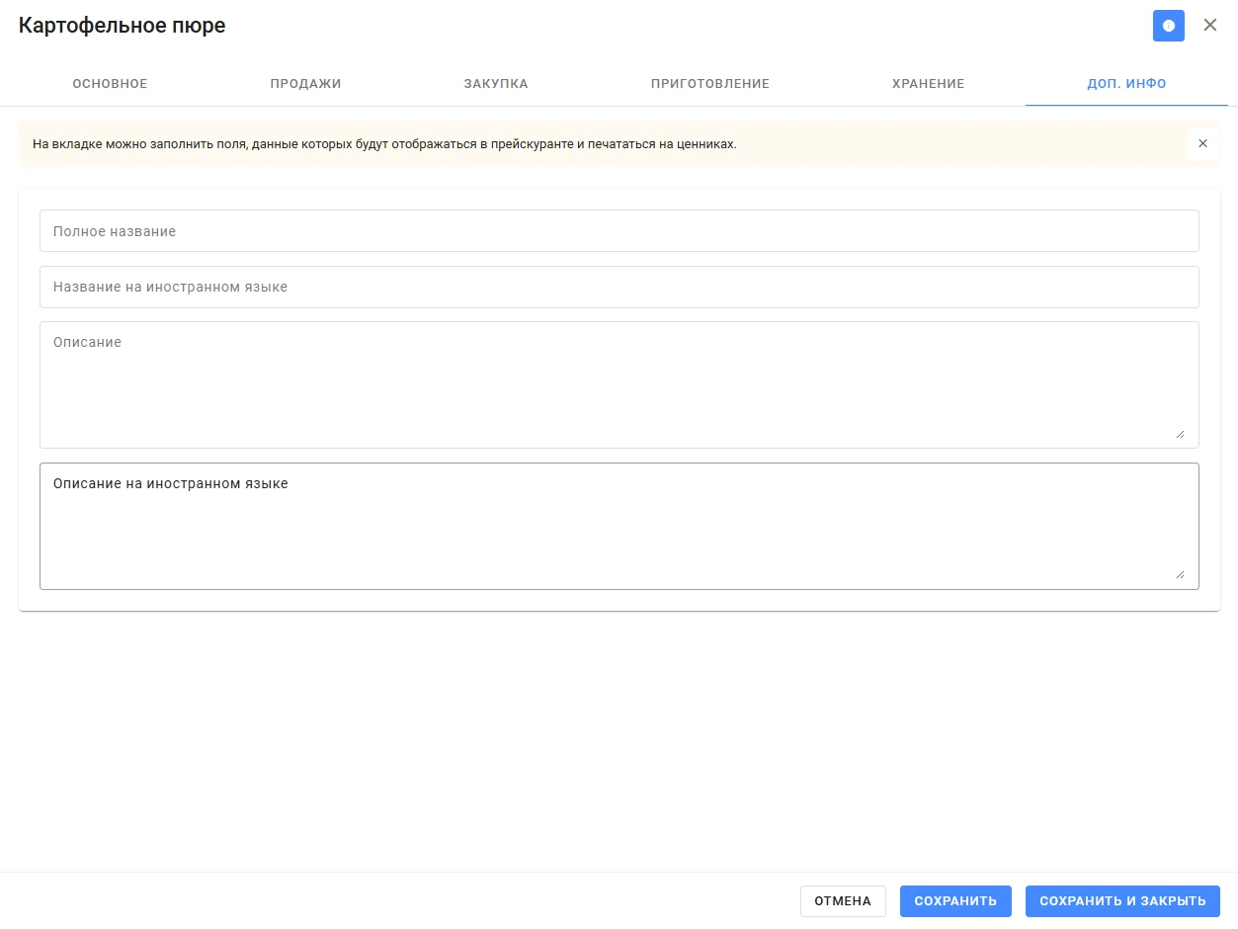Click the hint text about прейскурант
This screenshot has height=929, width=1238.
(384, 144)
